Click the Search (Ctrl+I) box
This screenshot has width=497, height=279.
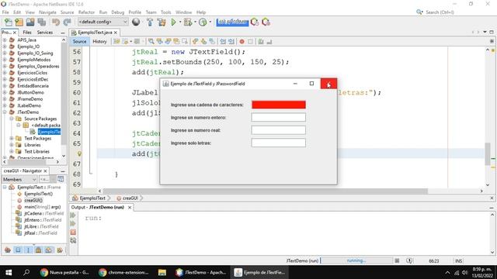pyautogui.click(x=440, y=12)
